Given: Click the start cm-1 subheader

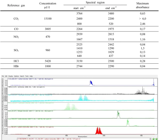Looking at the screenshot, I should pos(79,8).
